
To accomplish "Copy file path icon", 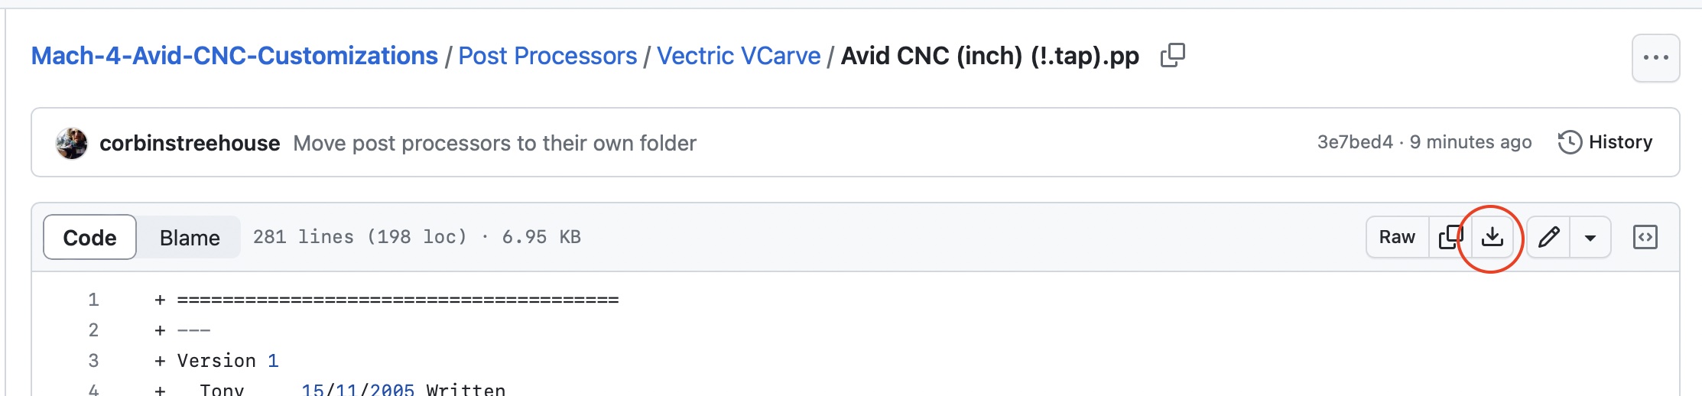I will click(1173, 56).
